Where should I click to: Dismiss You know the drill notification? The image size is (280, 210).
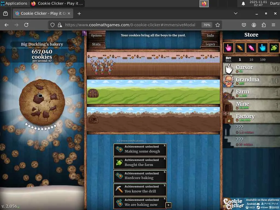pos(164,185)
